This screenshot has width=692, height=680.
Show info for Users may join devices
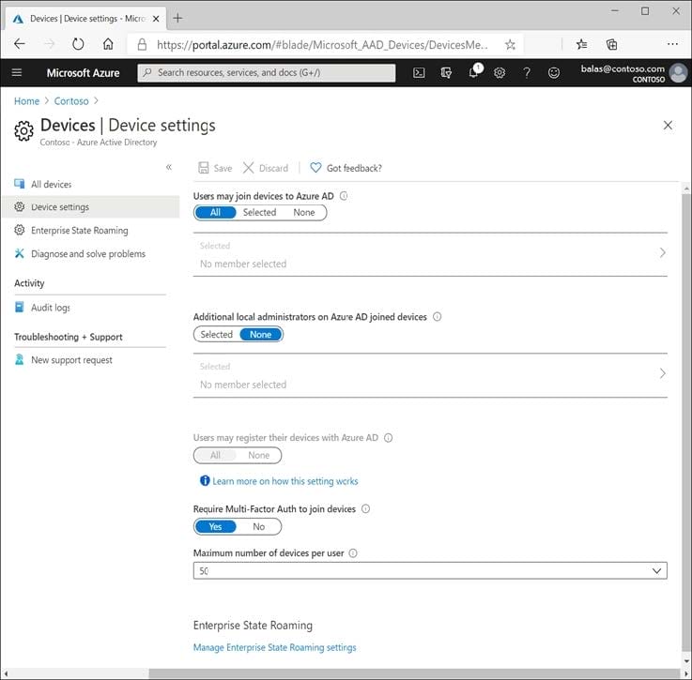coord(344,196)
